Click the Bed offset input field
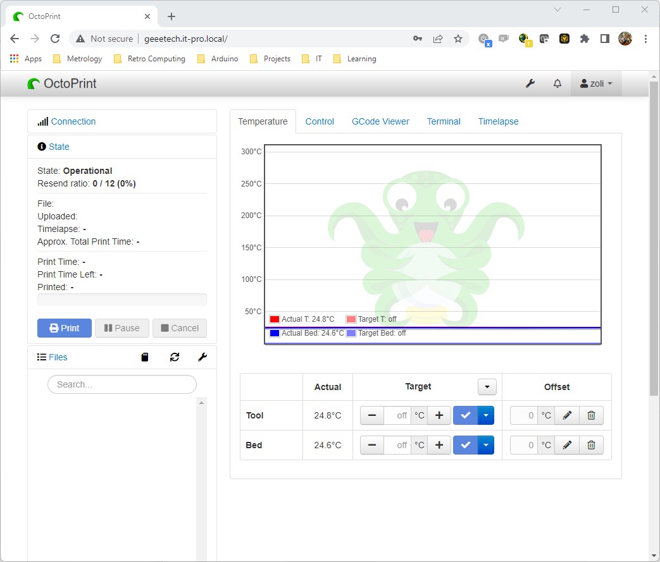 click(x=524, y=445)
